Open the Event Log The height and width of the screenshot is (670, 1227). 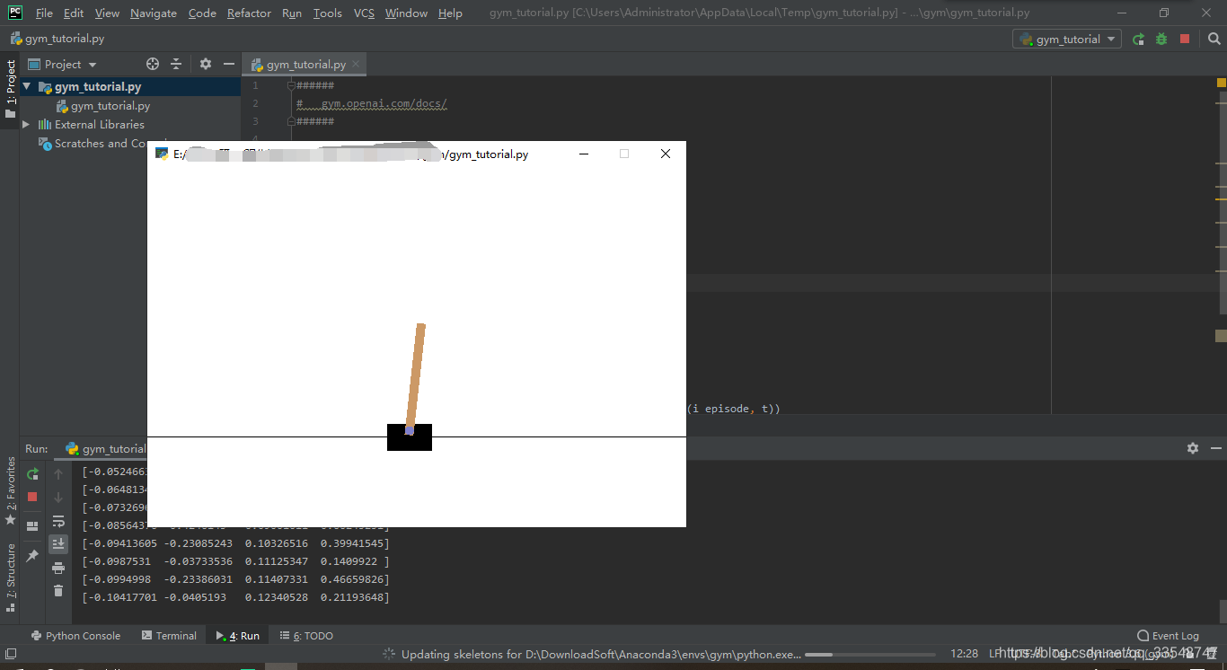(x=1168, y=635)
